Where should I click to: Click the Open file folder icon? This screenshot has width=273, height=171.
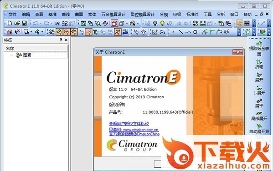tap(17, 23)
